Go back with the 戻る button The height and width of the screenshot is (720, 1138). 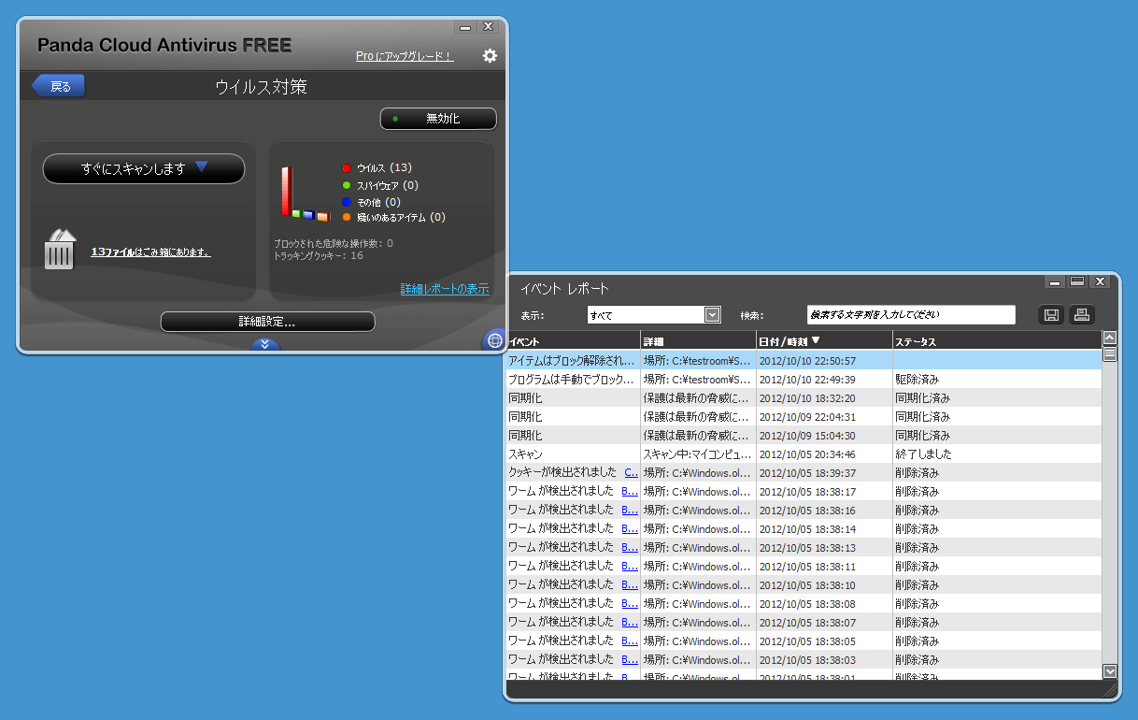[x=59, y=86]
